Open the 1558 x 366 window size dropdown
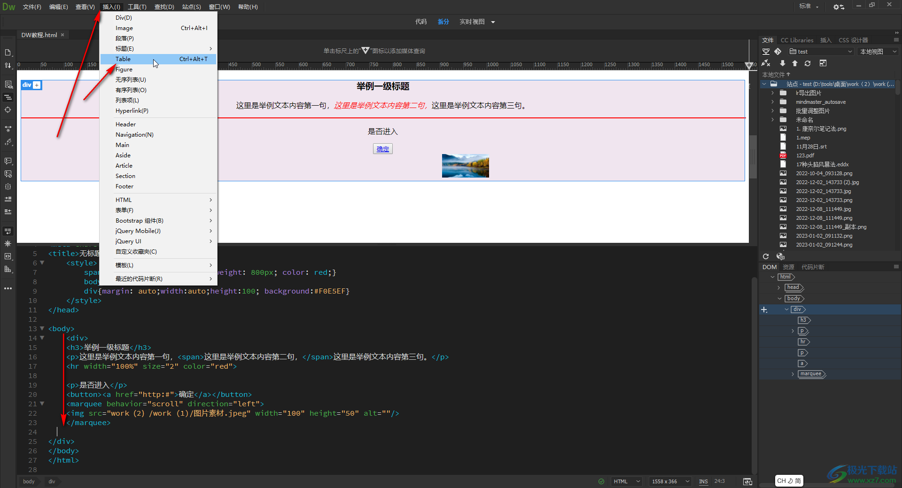Screen dimensions: 902x488 tap(670, 481)
